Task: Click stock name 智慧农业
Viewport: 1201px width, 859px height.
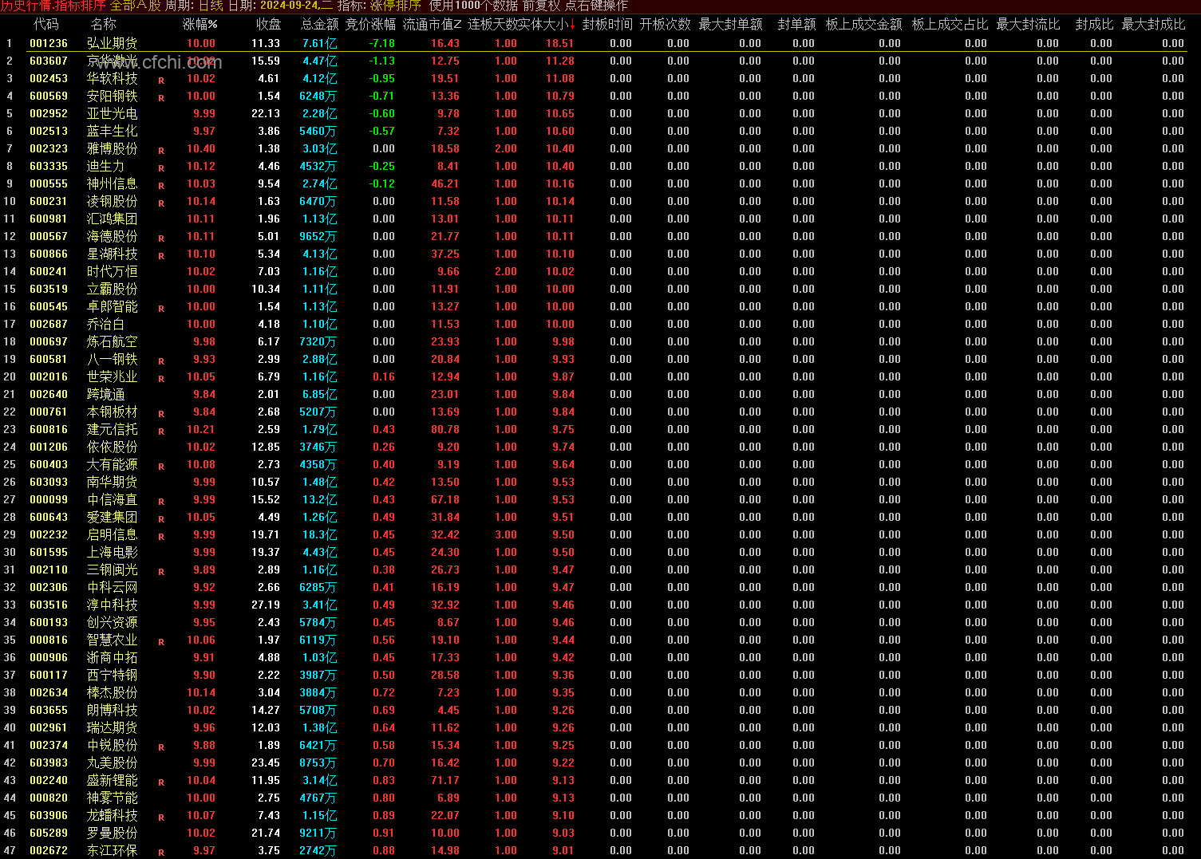Action: [x=113, y=640]
